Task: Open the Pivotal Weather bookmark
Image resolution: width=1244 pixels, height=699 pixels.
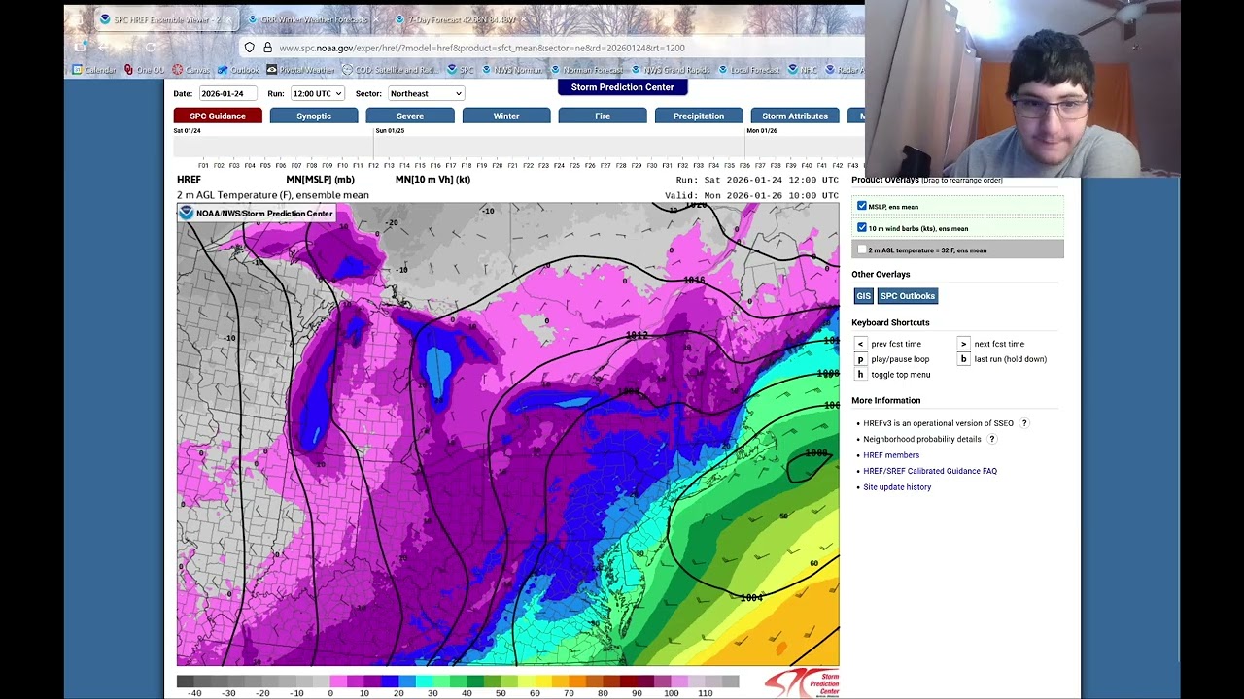Action: coord(300,70)
